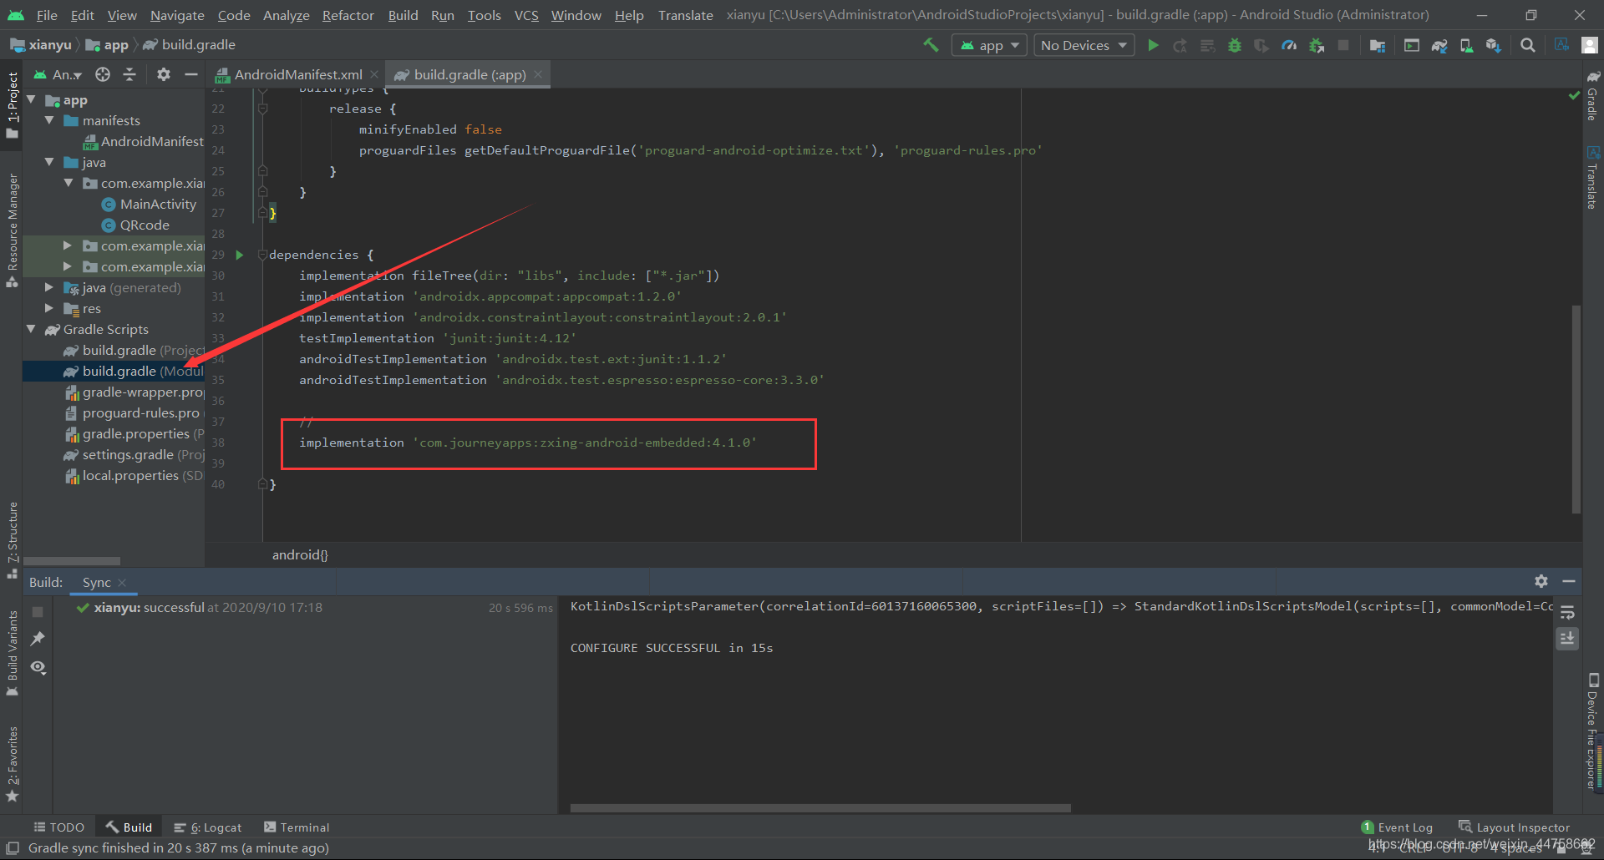Open the app run configuration dropdown
1604x860 pixels.
point(989,45)
